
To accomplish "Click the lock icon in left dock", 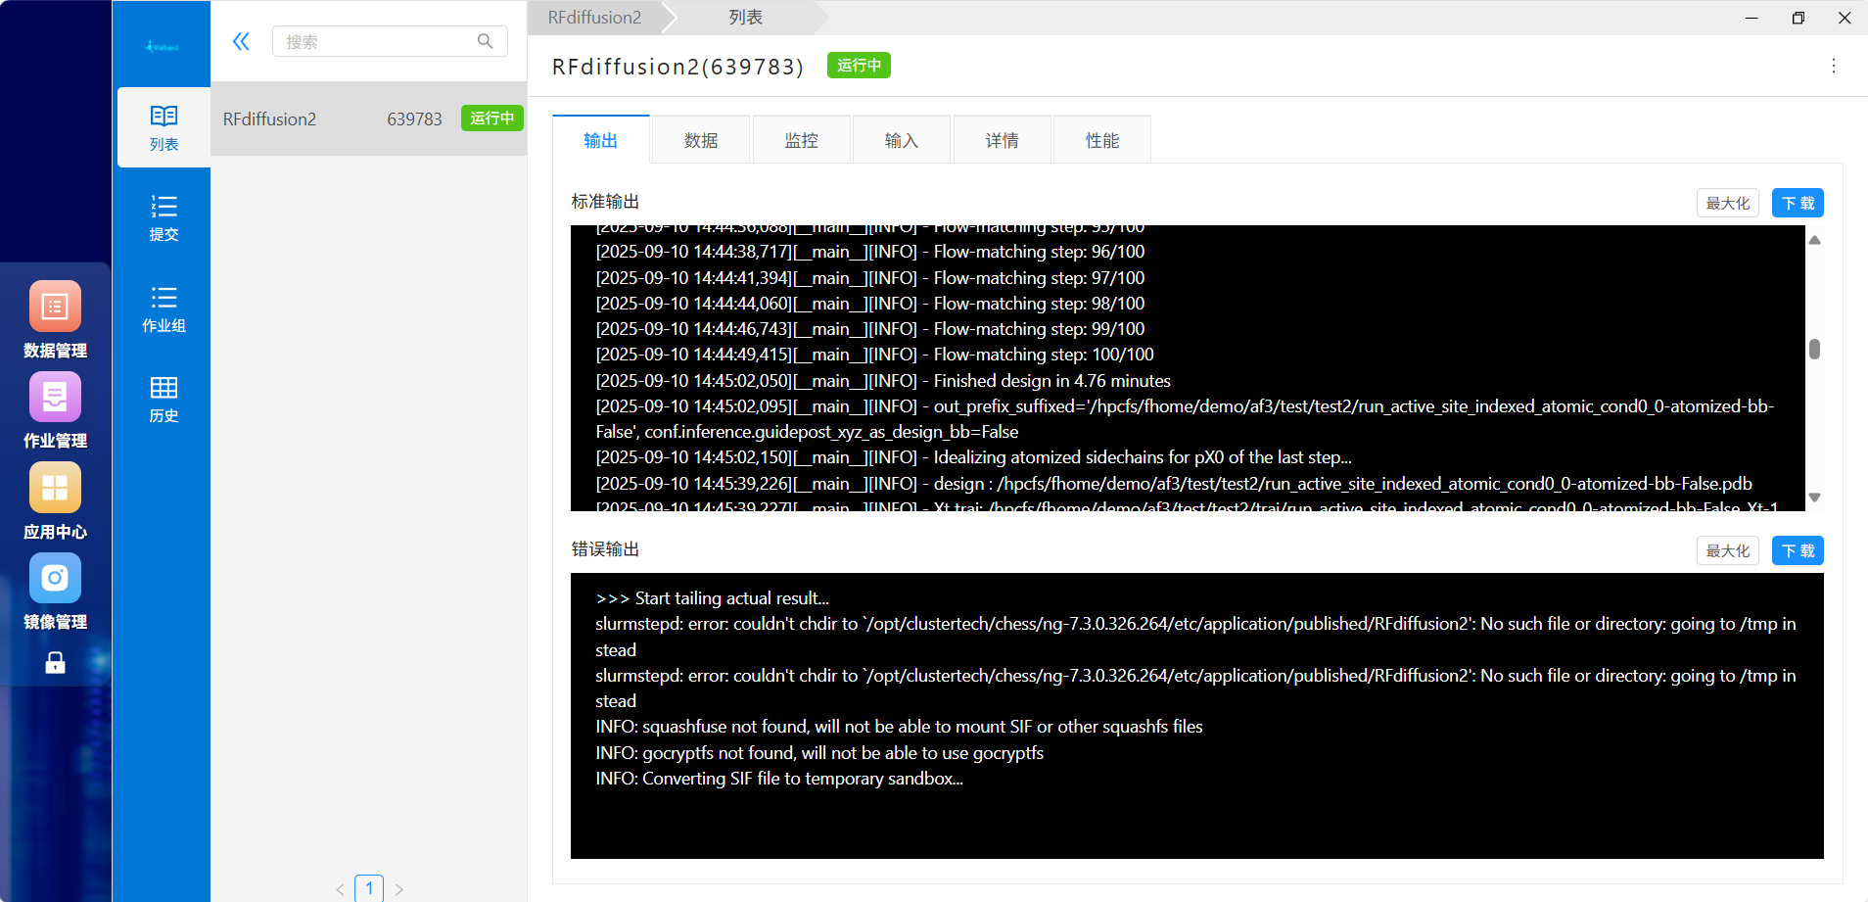I will [x=55, y=664].
